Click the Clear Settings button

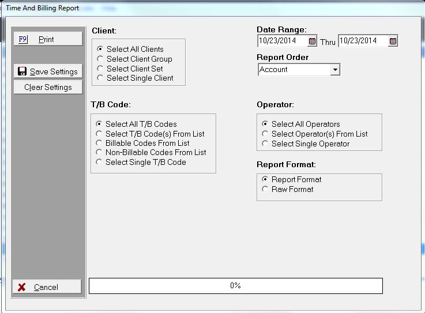[x=48, y=87]
